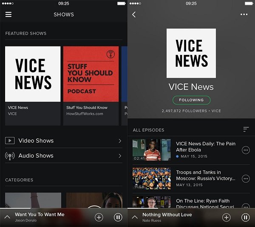Image resolution: width=255 pixels, height=227 pixels.
Task: Open sort options for All Episodes
Action: point(246,129)
